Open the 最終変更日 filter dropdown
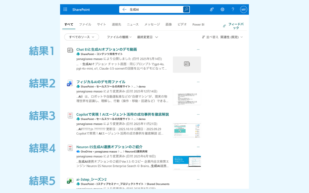The width and height of the screenshot is (309, 193). click(147, 37)
